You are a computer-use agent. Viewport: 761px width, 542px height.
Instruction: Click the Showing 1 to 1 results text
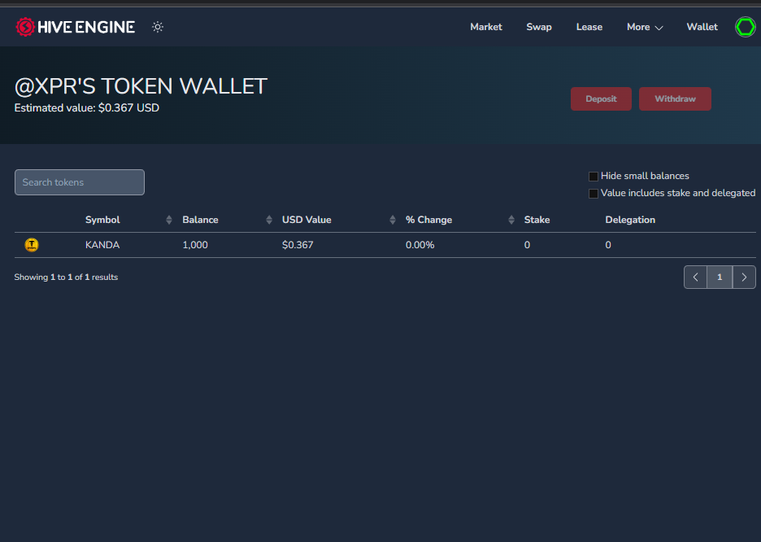coord(66,278)
